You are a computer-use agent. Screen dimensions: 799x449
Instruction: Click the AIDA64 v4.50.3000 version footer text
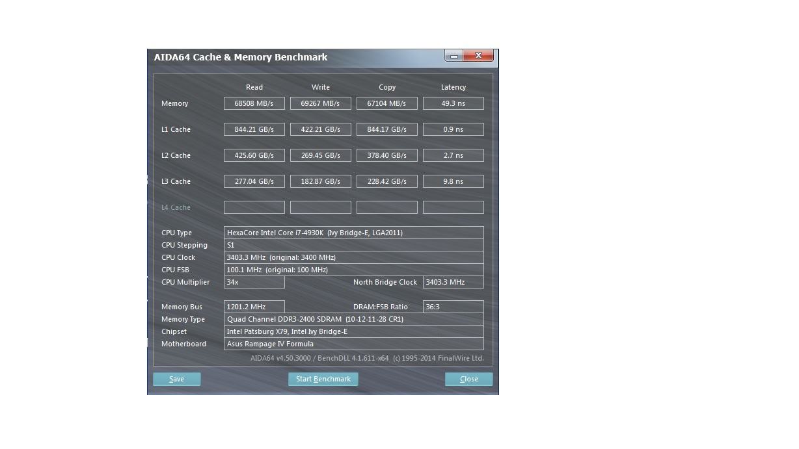(x=367, y=358)
